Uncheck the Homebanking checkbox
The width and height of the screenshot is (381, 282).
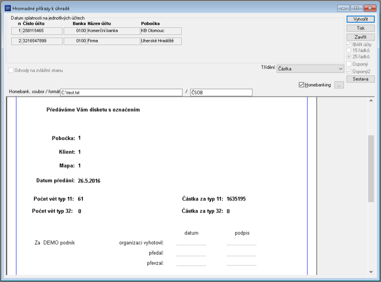coord(301,85)
